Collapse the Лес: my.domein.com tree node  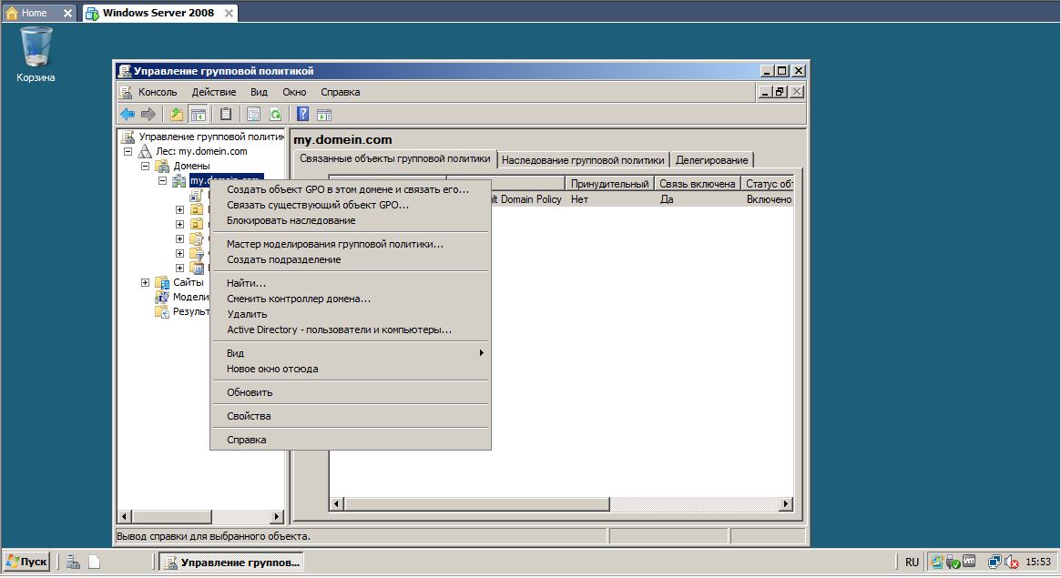pyautogui.click(x=128, y=151)
